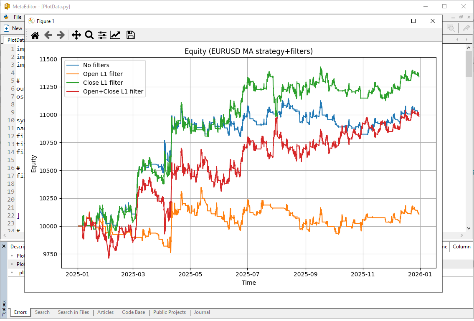Click the MetaEditor app icon in title bar
Screen dimensions: 474x321
pos(7,6)
